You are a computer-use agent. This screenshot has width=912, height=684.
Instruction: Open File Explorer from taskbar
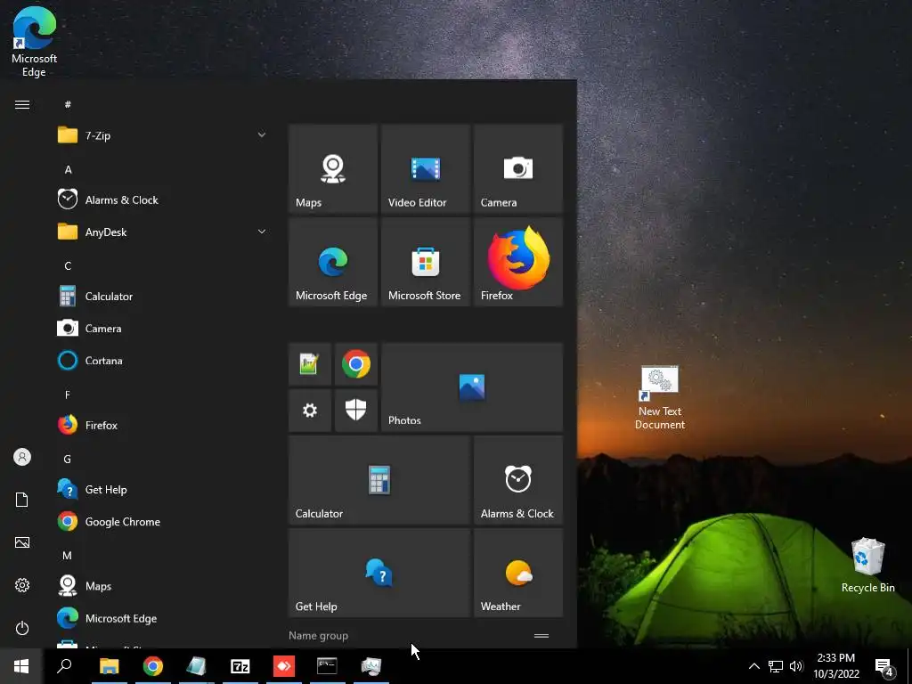[x=109, y=666]
